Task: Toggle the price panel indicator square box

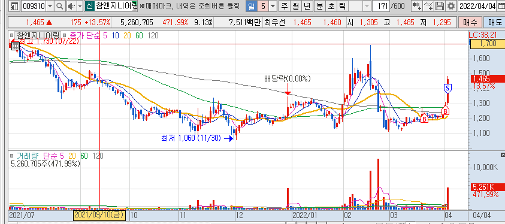Action: click(11, 35)
